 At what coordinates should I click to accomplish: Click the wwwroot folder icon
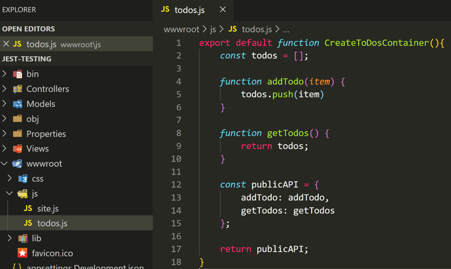17,164
